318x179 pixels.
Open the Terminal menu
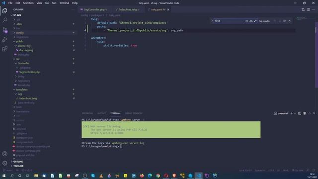(64, 3)
